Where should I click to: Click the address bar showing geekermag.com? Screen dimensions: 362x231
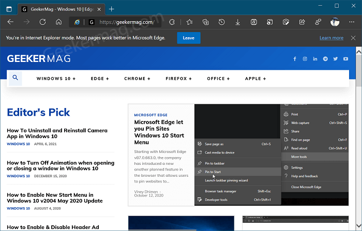tap(127, 22)
